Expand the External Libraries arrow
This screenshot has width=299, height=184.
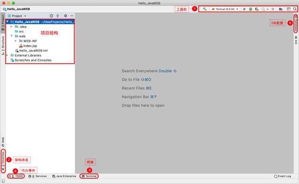(x=7, y=55)
